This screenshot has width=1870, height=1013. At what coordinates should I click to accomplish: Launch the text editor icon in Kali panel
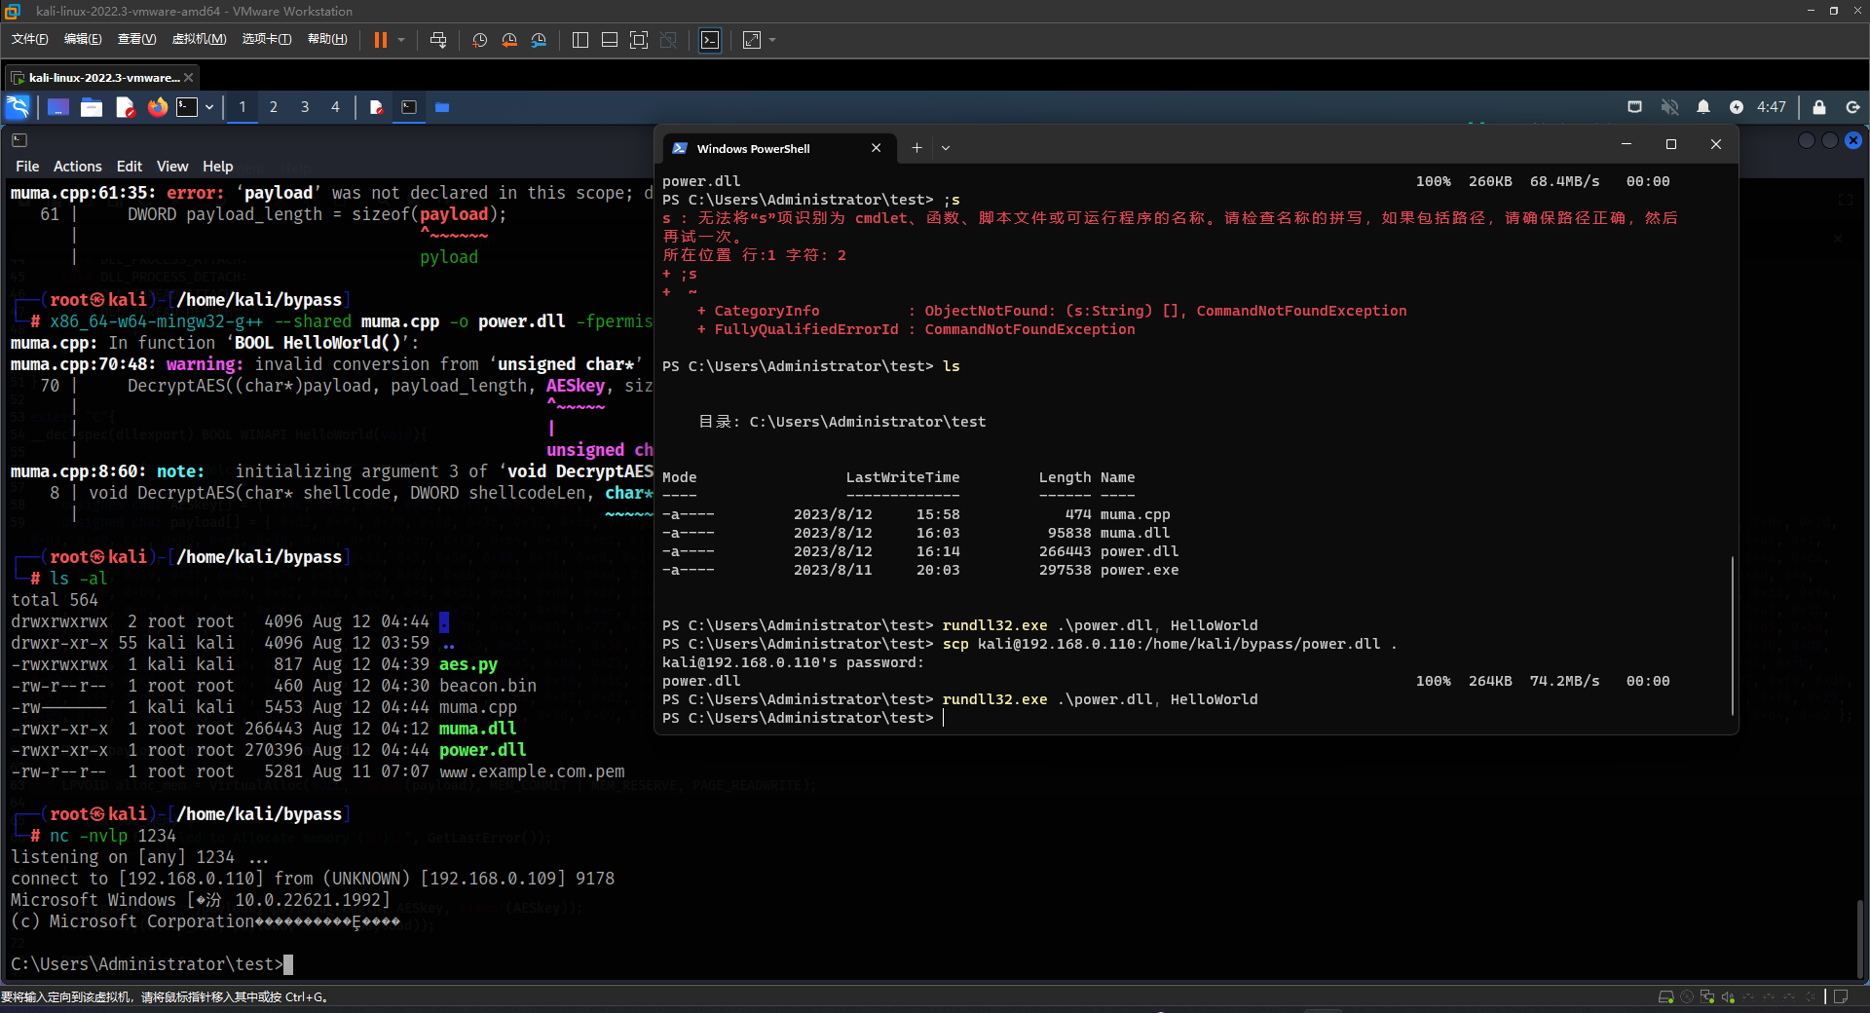click(125, 107)
